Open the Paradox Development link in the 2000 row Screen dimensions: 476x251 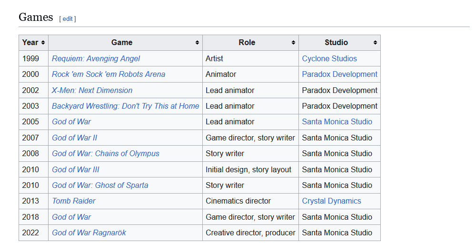point(340,74)
